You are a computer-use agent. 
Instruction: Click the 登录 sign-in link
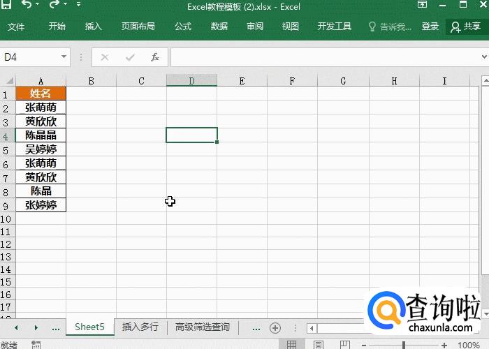tap(430, 27)
